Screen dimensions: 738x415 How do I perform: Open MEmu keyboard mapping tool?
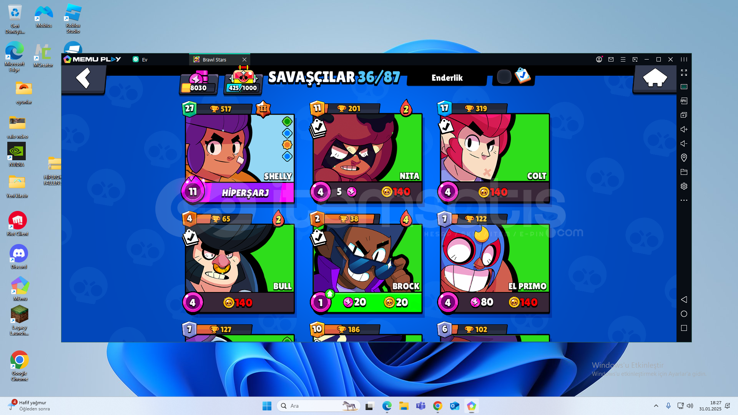[684, 87]
